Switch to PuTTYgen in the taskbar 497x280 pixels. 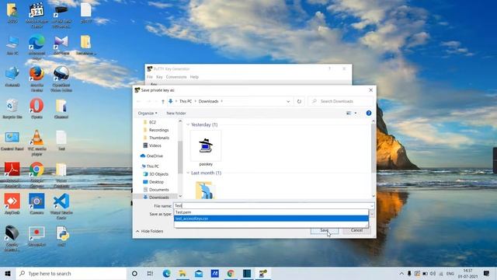coord(262,273)
